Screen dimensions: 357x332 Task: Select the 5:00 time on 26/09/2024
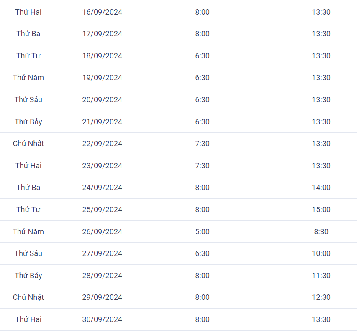(202, 231)
